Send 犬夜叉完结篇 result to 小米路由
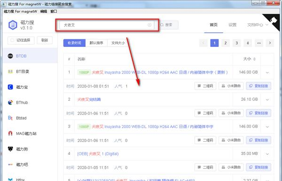This screenshot has width=282, height=181. tap(231, 113)
